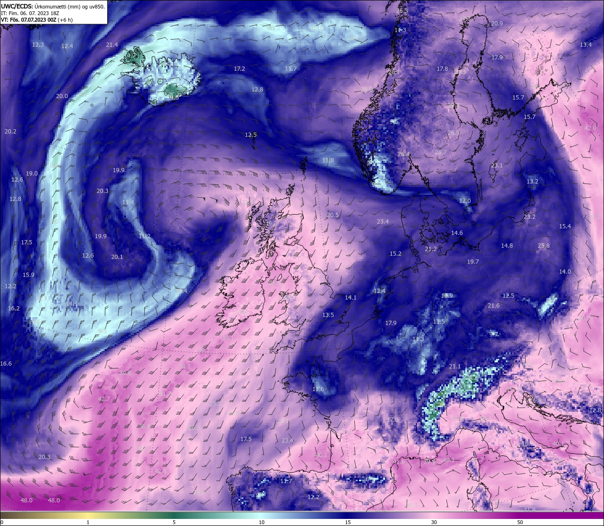Click the value 15.9 at the left edge
The width and height of the screenshot is (604, 526).
(28, 275)
